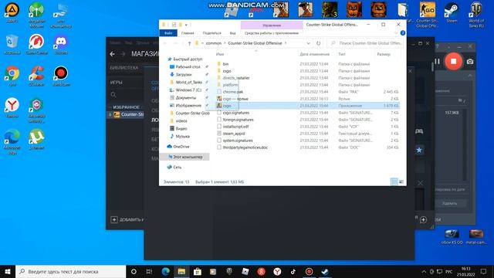The height and width of the screenshot is (278, 494).
Task: Open Быстрый доступ in navigation pane
Action: click(x=188, y=59)
